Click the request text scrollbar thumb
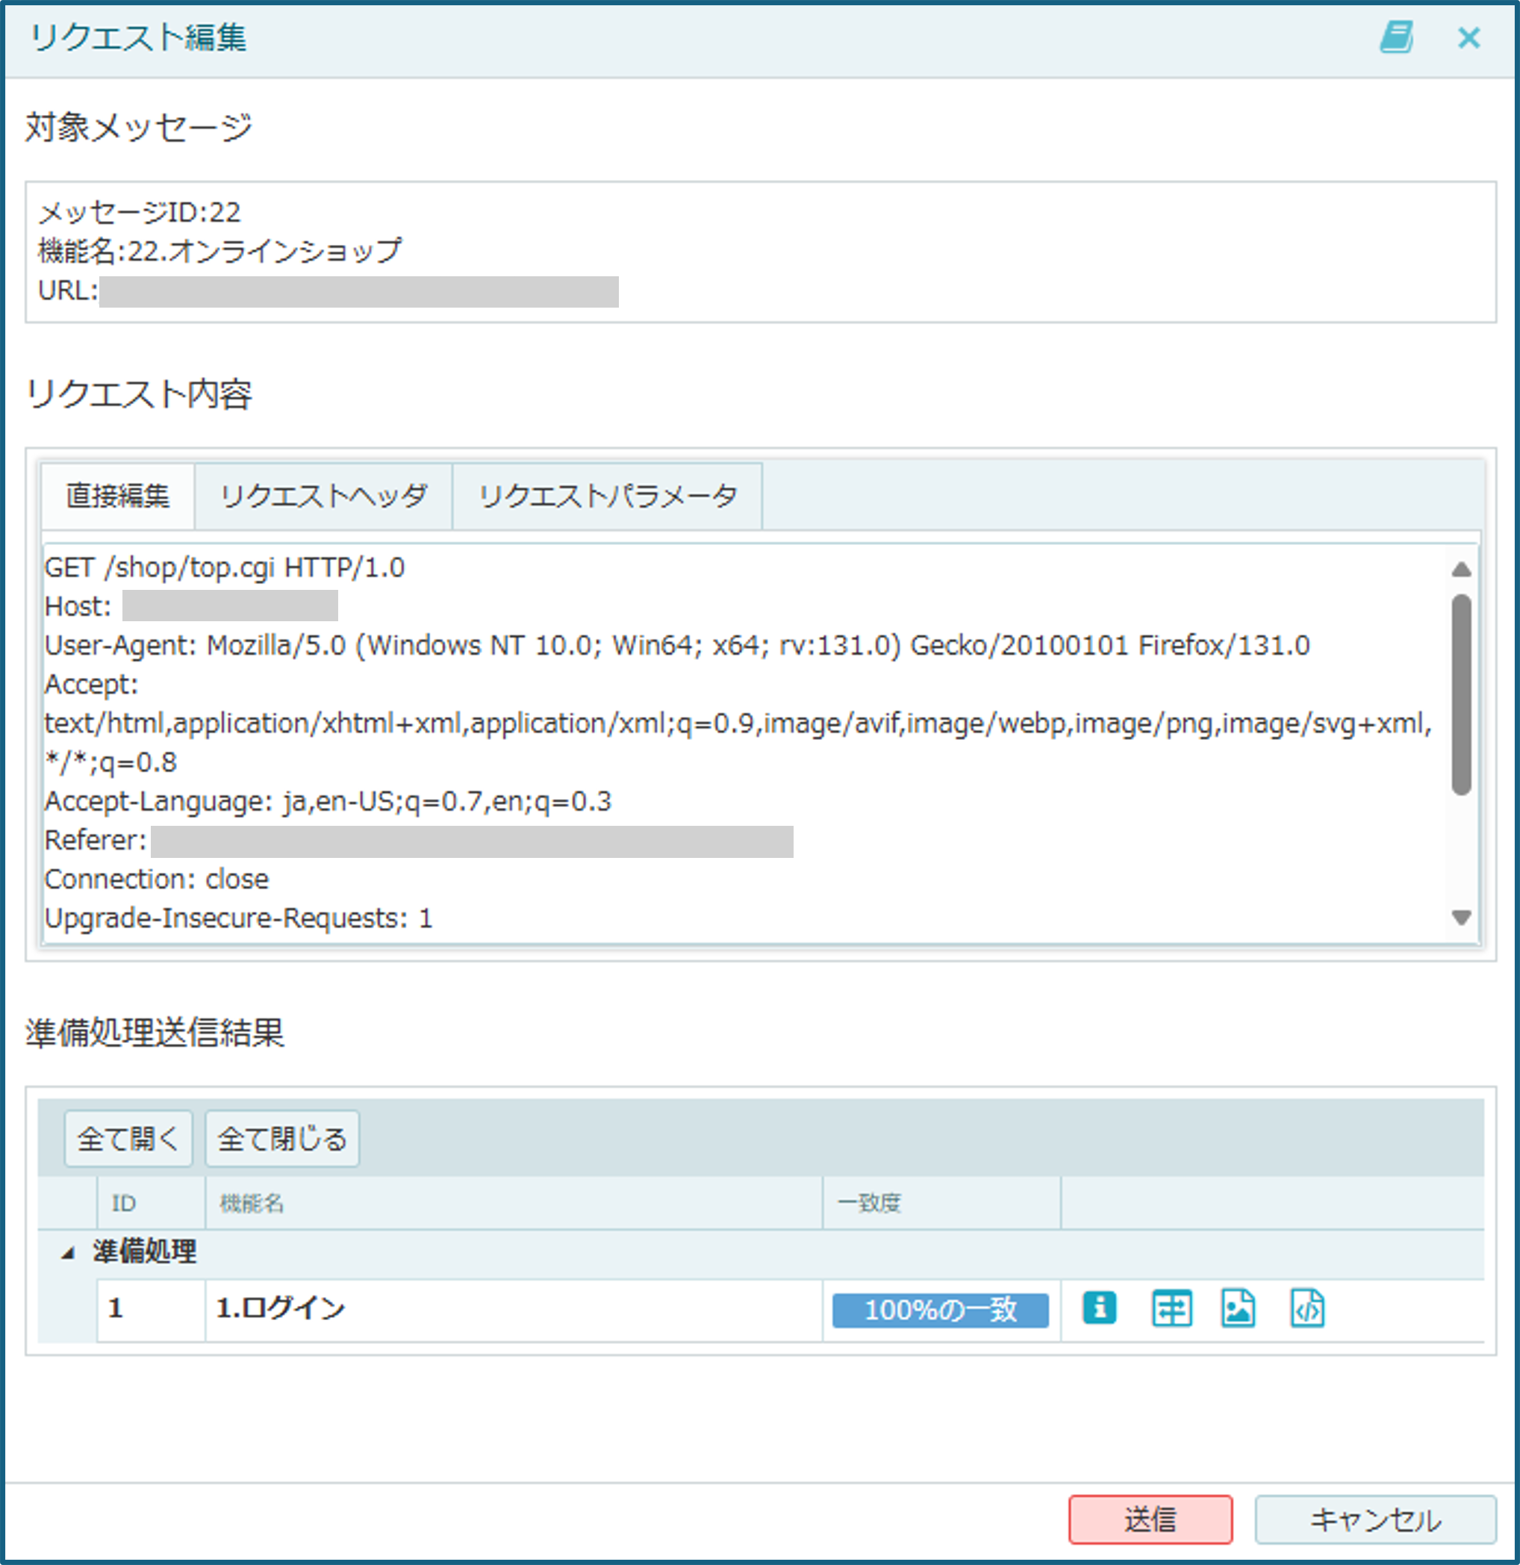 (1461, 694)
